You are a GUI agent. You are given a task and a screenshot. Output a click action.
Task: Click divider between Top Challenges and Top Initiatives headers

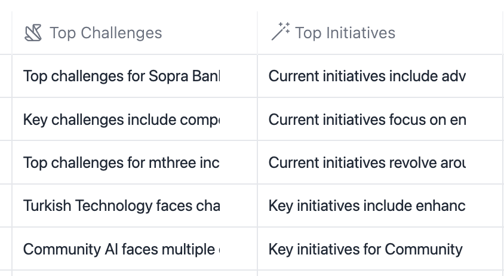pyautogui.click(x=257, y=33)
